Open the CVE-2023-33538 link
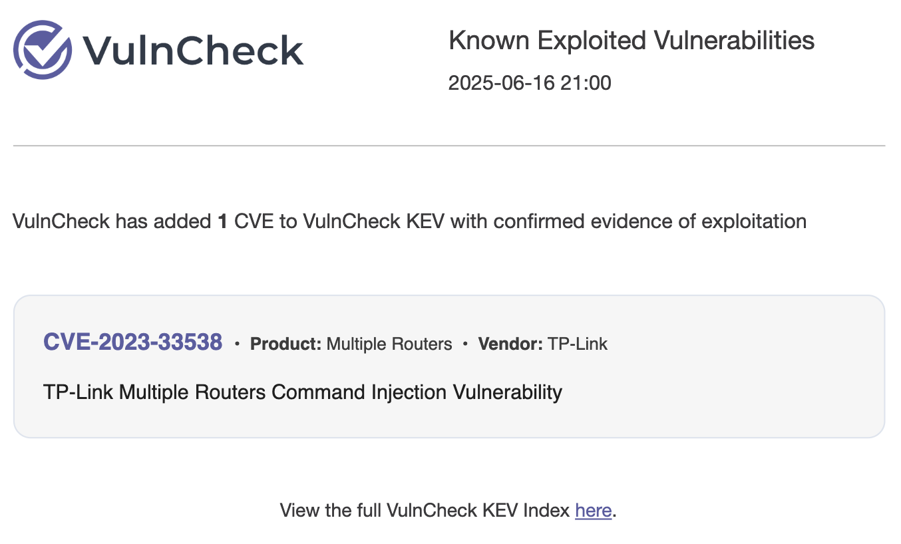Viewport: 901px width, 544px height. pos(132,342)
